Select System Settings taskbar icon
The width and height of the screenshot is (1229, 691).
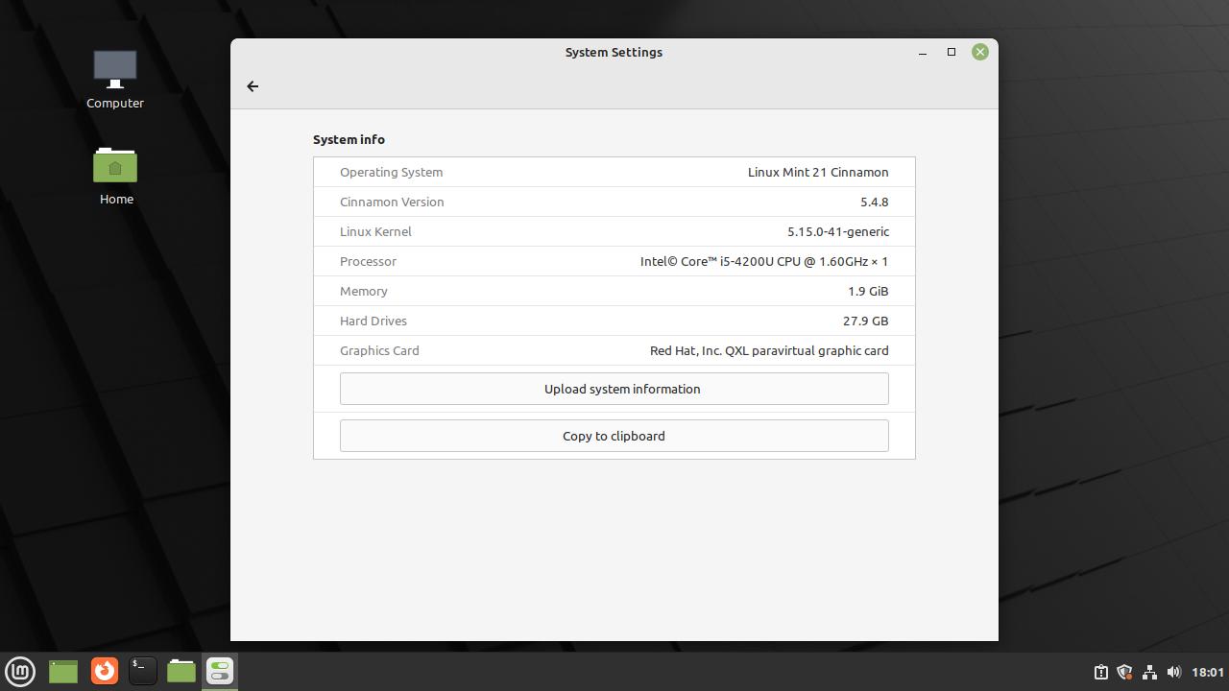(220, 671)
